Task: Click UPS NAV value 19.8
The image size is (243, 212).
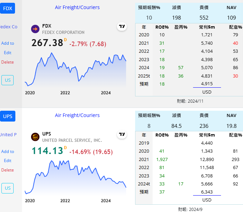Action: click(231, 126)
